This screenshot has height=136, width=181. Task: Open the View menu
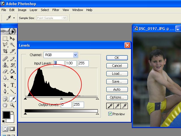click(x=66, y=10)
